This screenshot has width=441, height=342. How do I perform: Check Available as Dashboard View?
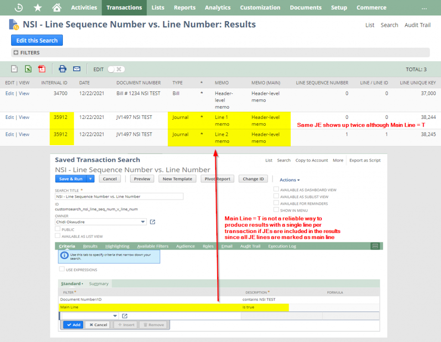click(276, 189)
